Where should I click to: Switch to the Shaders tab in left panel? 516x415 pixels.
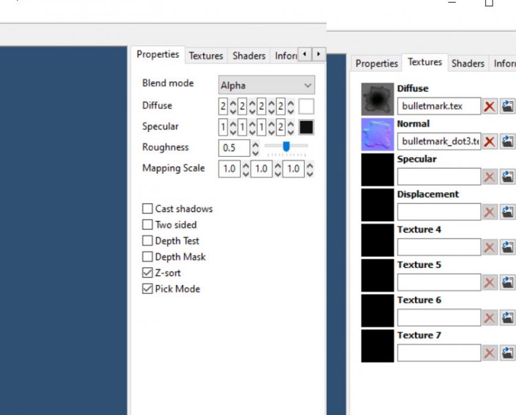point(249,56)
